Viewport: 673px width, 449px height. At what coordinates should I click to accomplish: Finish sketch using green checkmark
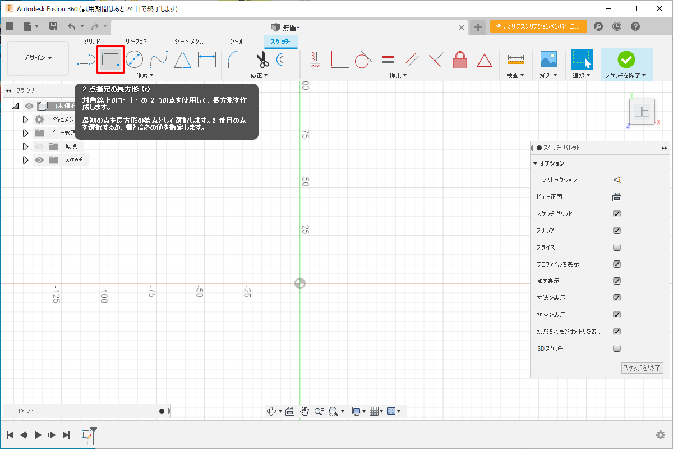click(626, 59)
